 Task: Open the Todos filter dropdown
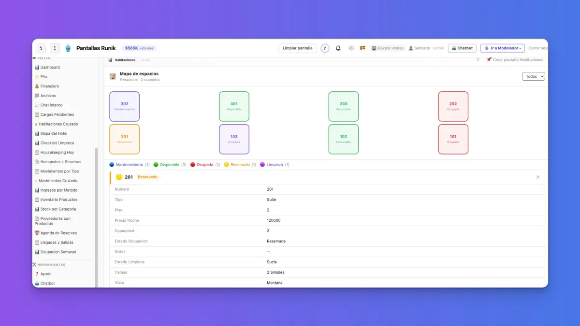534,76
